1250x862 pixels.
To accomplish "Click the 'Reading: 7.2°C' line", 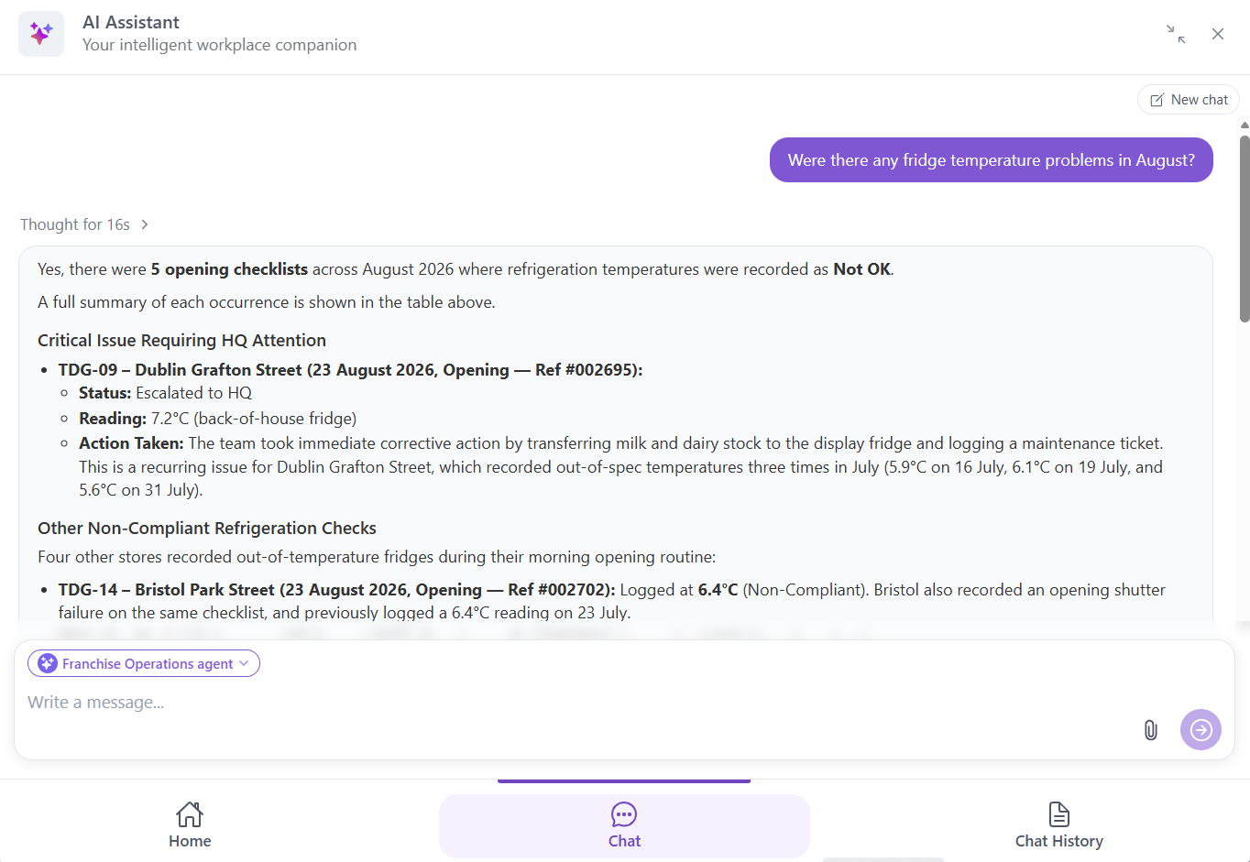I will 217,419.
